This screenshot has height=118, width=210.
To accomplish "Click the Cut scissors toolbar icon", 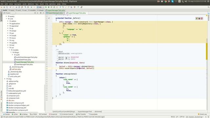I will [16, 7].
